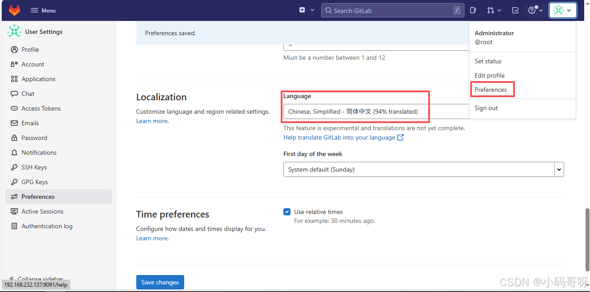Toggle Use relative times checkbox
This screenshot has width=590, height=292.
287,212
